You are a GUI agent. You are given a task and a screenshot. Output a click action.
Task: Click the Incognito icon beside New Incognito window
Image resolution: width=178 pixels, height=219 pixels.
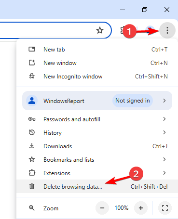point(32,76)
